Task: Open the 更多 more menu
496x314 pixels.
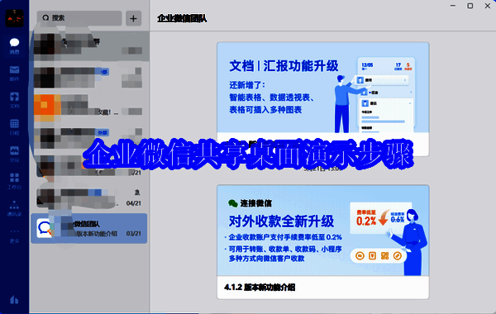Action: pyautogui.click(x=14, y=235)
